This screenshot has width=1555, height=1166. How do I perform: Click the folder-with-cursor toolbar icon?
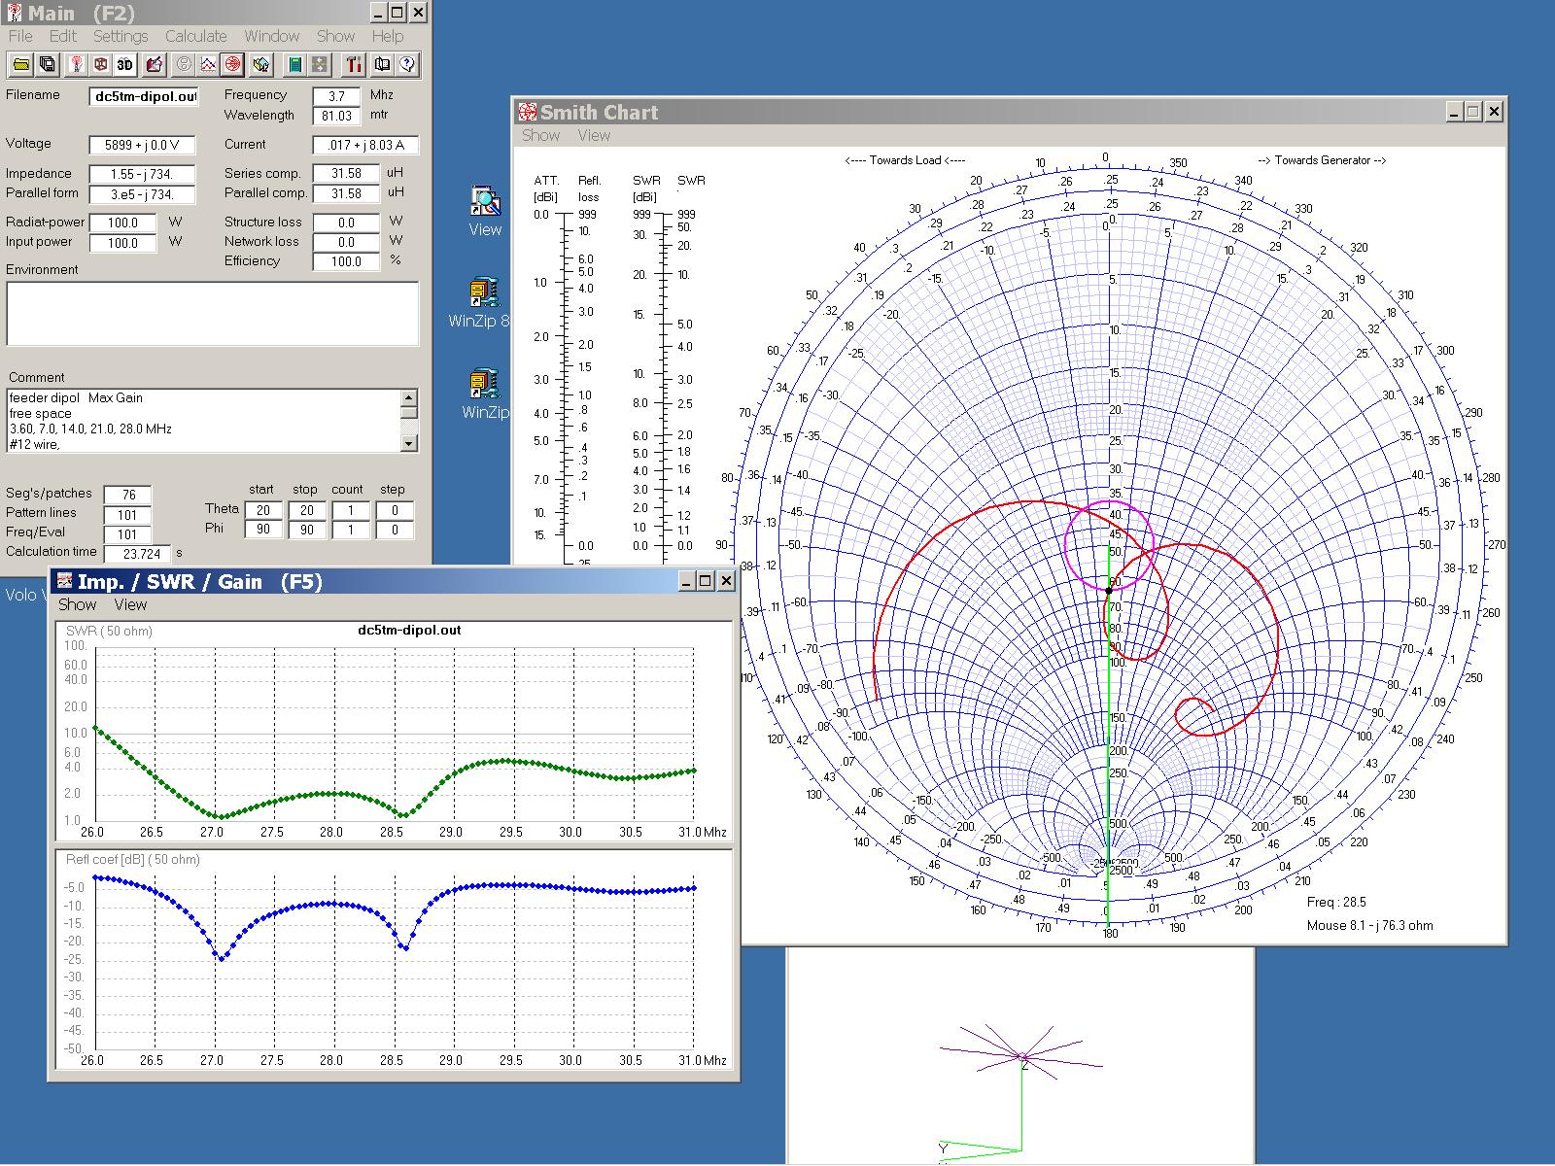point(261,64)
